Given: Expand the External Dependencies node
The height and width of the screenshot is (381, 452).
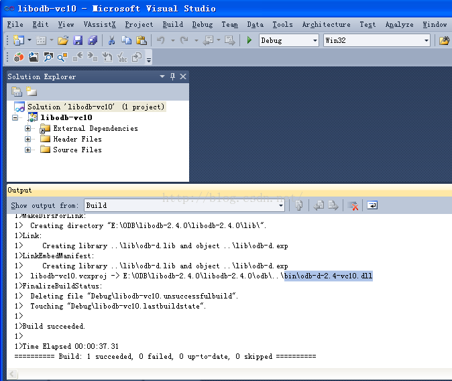Looking at the screenshot, I should [x=27, y=128].
